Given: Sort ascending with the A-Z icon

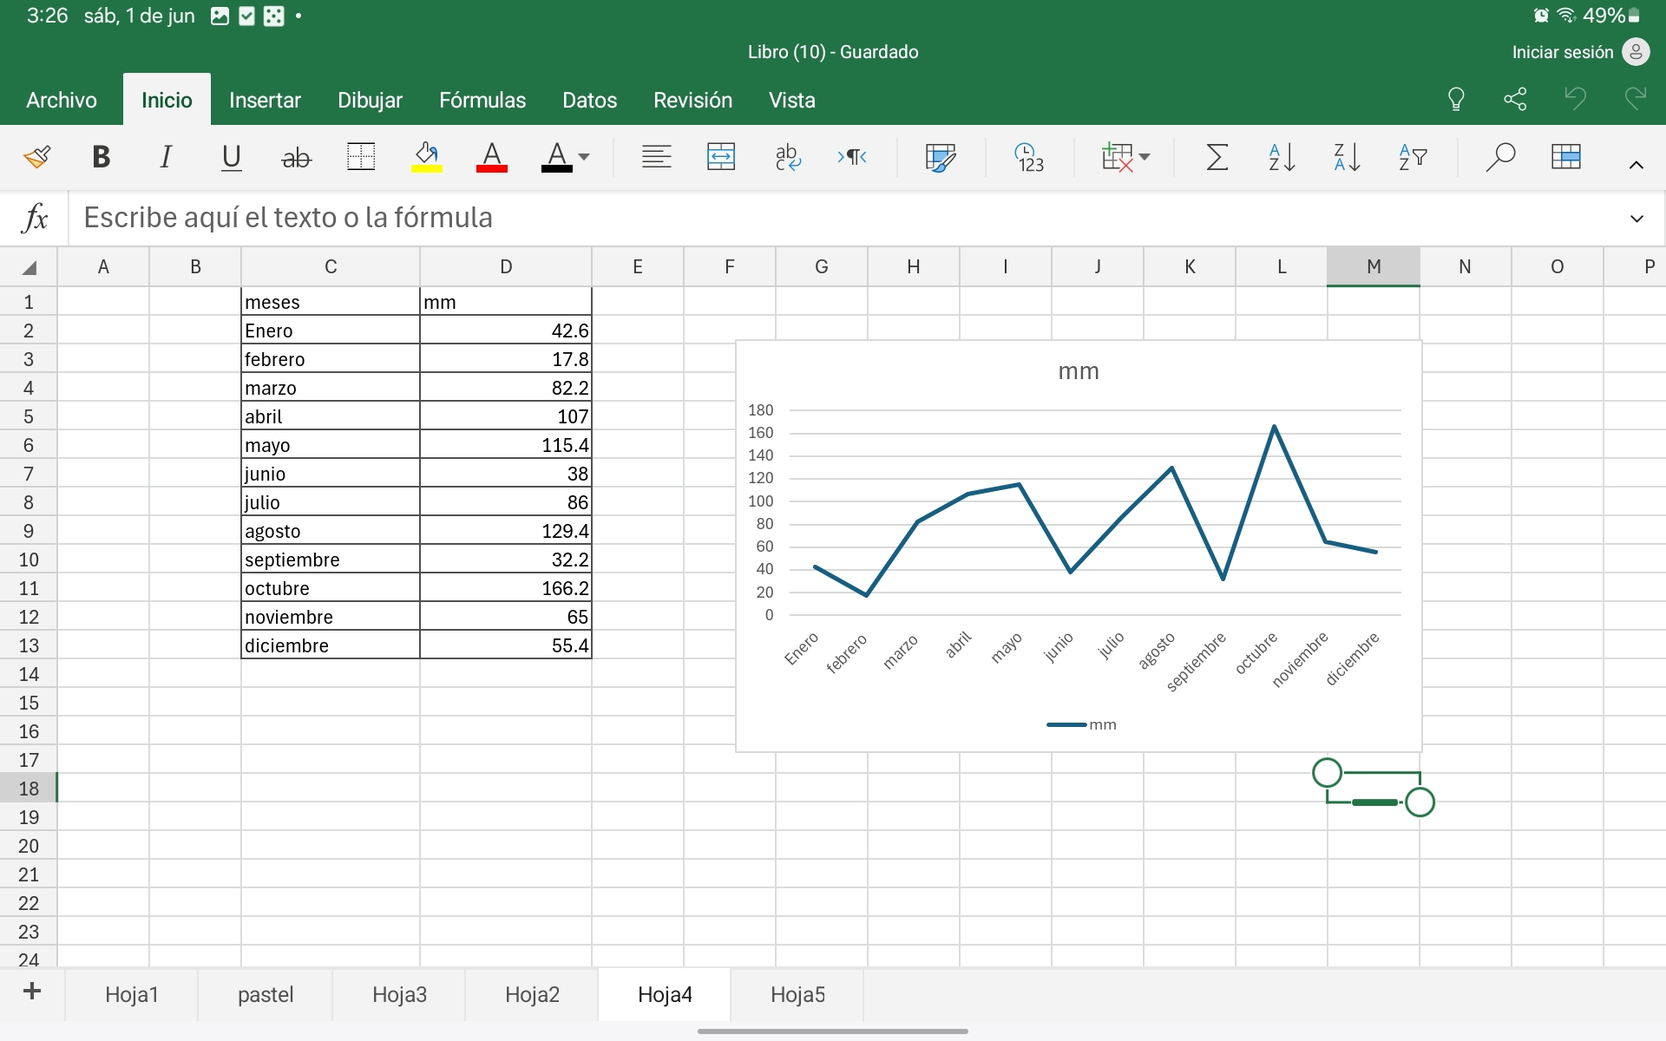Looking at the screenshot, I should [1282, 157].
